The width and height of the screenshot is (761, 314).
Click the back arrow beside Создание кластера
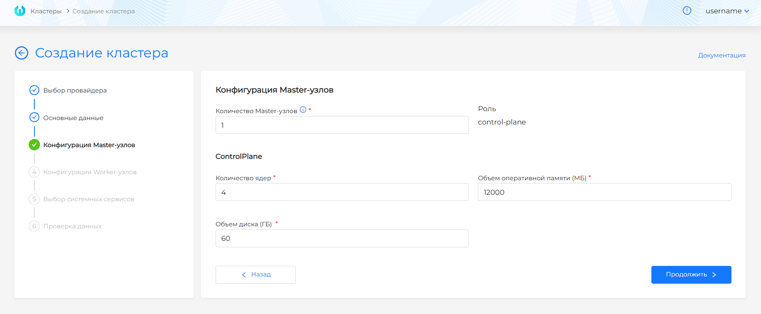(21, 53)
